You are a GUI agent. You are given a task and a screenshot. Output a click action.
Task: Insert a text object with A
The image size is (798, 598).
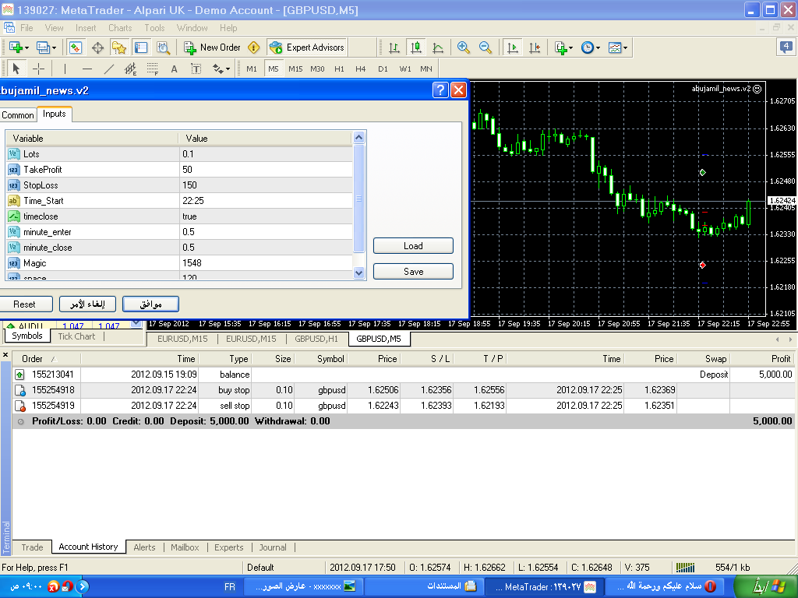click(x=174, y=69)
